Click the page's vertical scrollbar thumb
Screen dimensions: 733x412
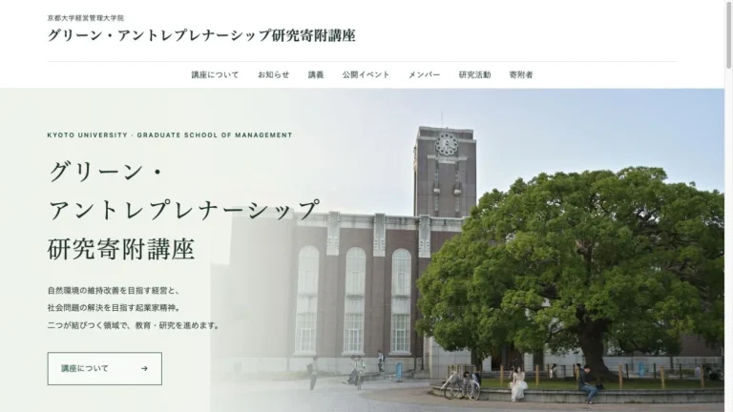728,35
